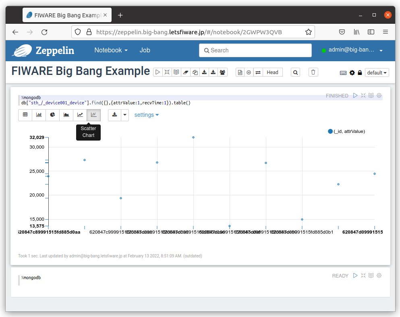This screenshot has height=317, width=400.
Task: Open collaborators users icon
Action: pos(222,72)
